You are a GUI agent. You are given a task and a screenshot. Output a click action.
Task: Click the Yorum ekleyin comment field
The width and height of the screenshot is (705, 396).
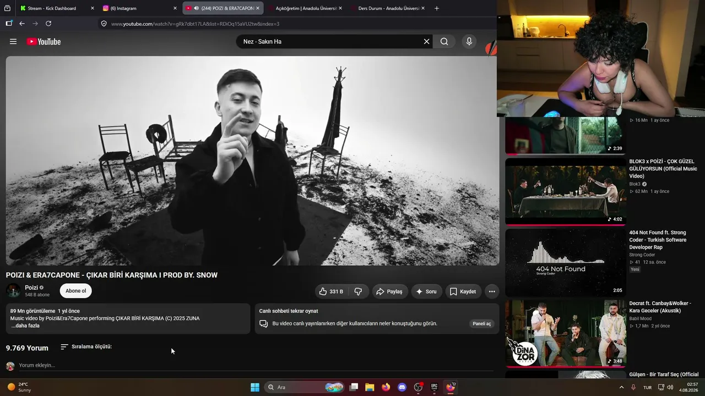click(256, 365)
